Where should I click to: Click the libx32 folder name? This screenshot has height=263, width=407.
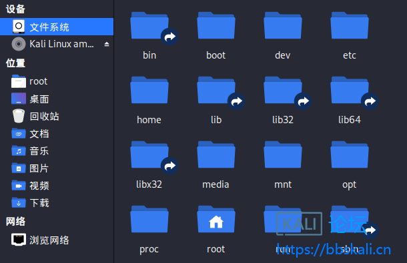pos(149,184)
